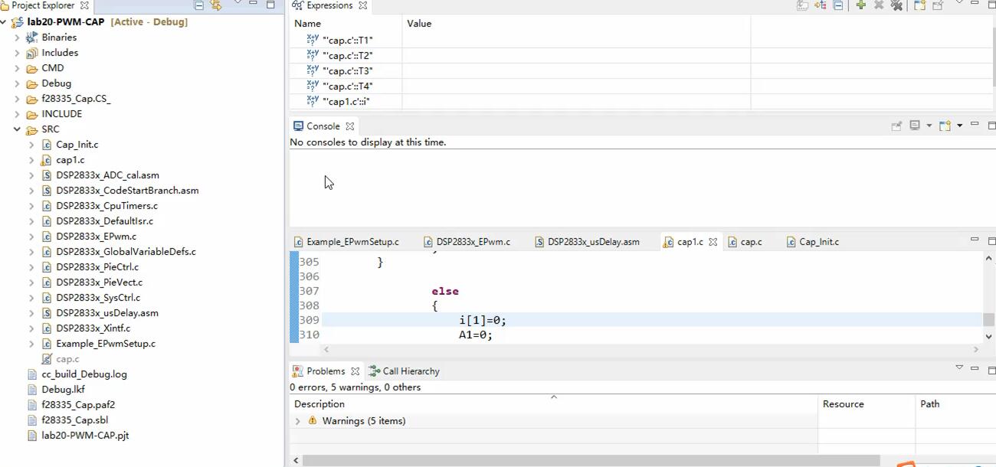Select Example_EPwmSetup.c in Project Explorer tree

tap(106, 344)
